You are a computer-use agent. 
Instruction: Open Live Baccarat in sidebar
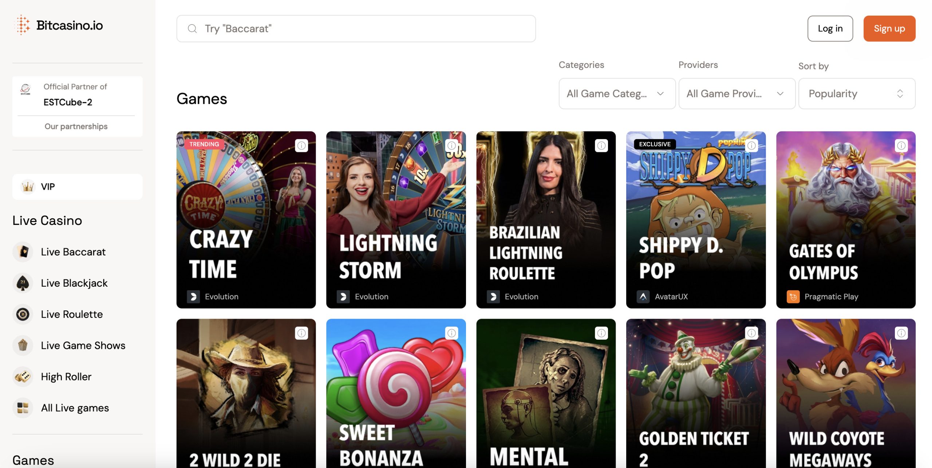(x=73, y=252)
